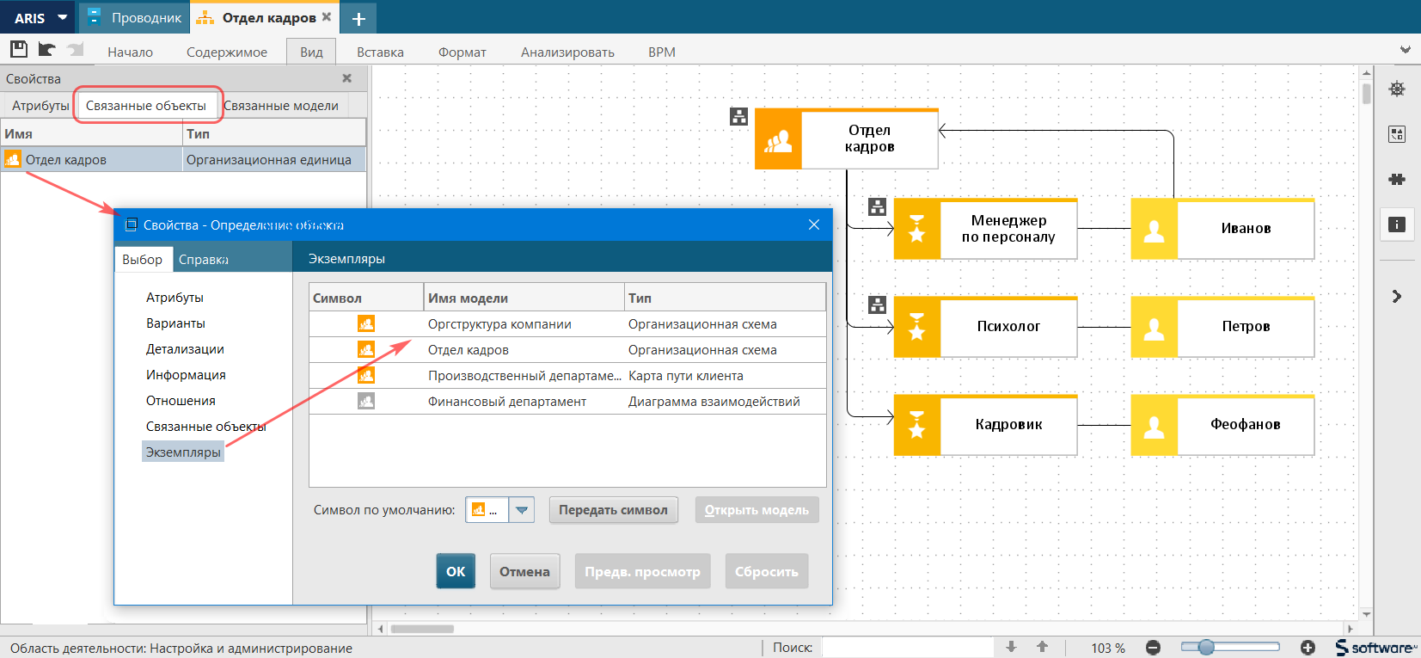
Task: Click zoom in plus icon in status bar
Action: click(x=1308, y=648)
